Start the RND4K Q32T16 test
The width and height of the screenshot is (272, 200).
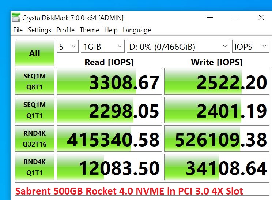click(x=35, y=138)
